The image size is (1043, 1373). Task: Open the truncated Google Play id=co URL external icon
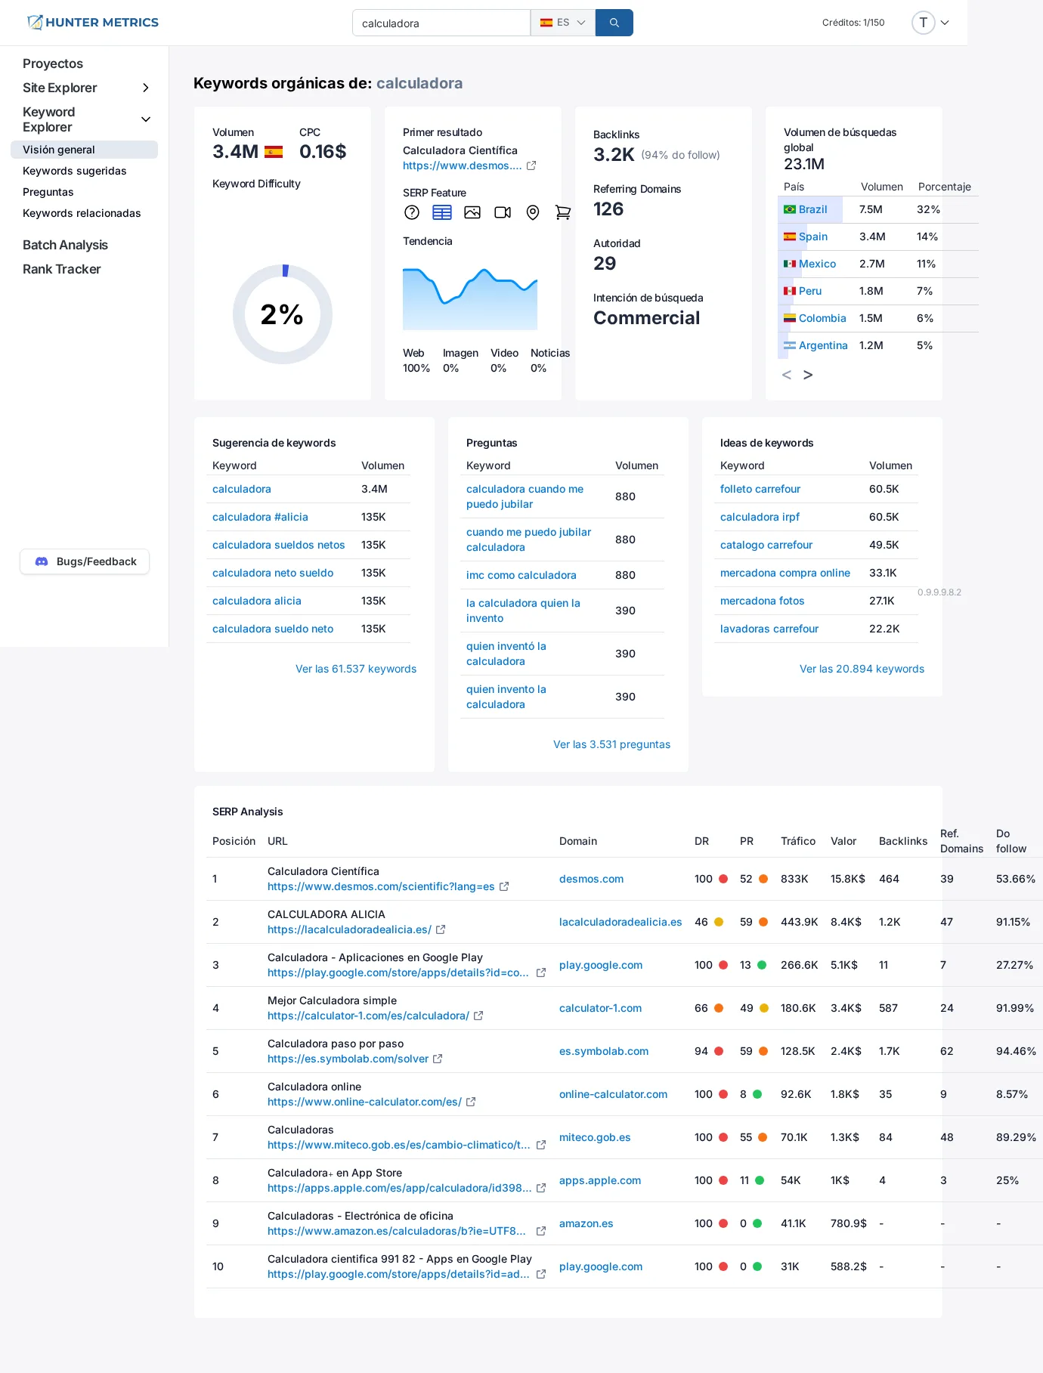point(541,973)
